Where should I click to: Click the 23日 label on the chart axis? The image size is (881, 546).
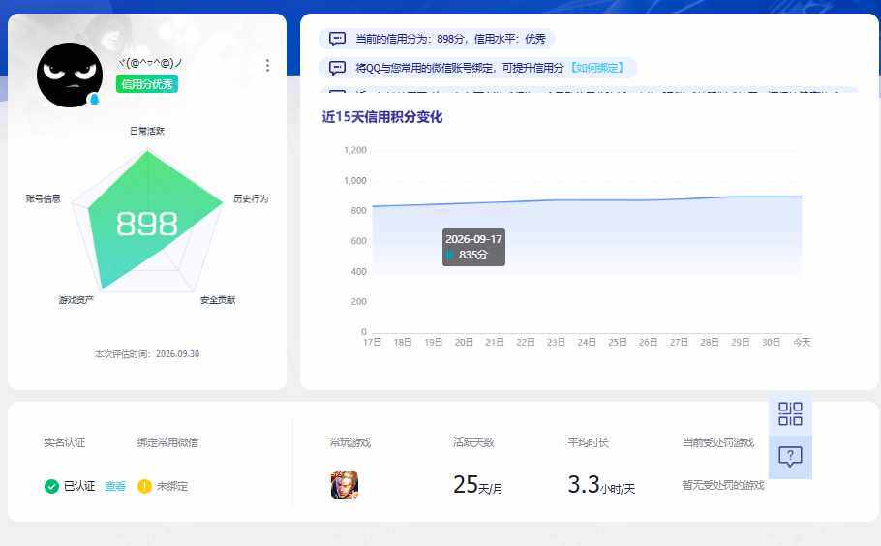(x=557, y=342)
